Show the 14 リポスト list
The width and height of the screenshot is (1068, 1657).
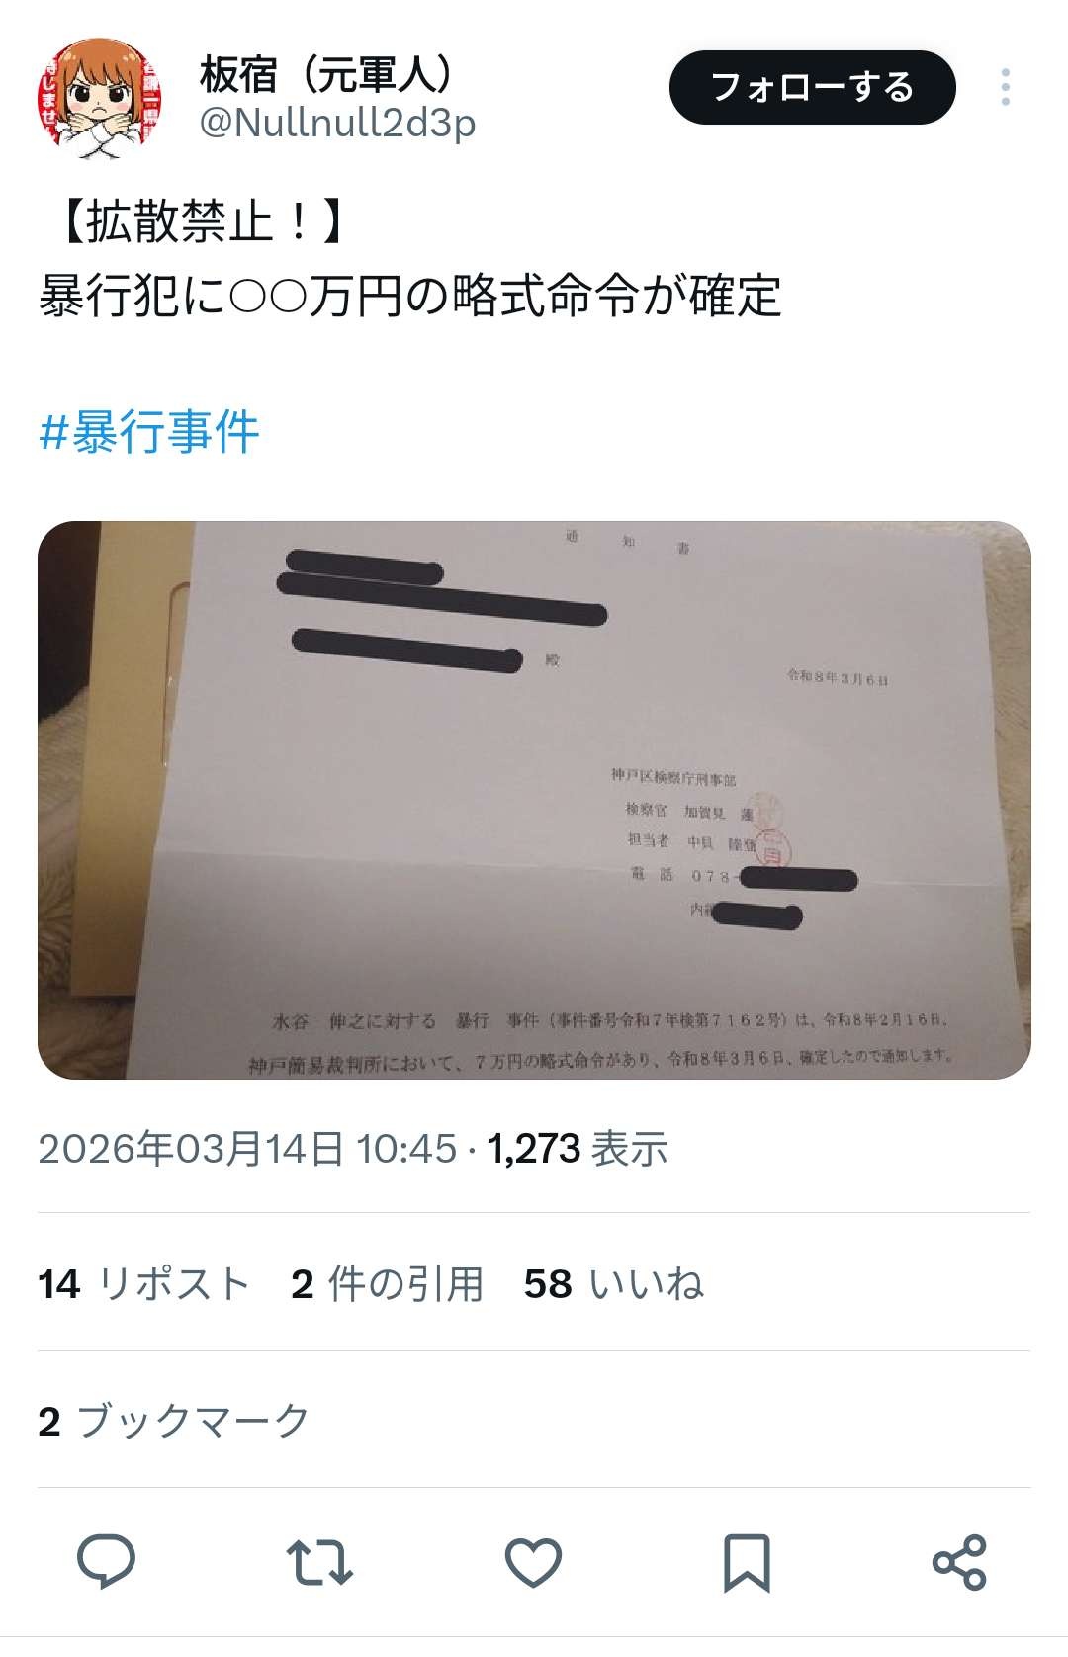click(143, 1284)
